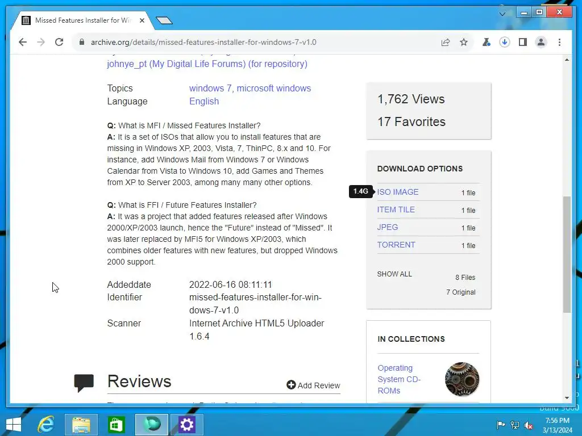Download the ISO IMAGE file
This screenshot has width=582, height=436.
397,192
